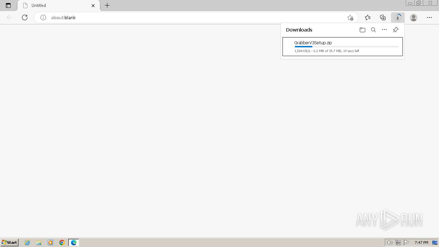The image size is (439, 247).
Task: Refresh the current page
Action: pos(25,17)
